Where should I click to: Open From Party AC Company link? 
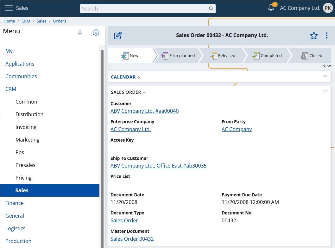(x=237, y=129)
